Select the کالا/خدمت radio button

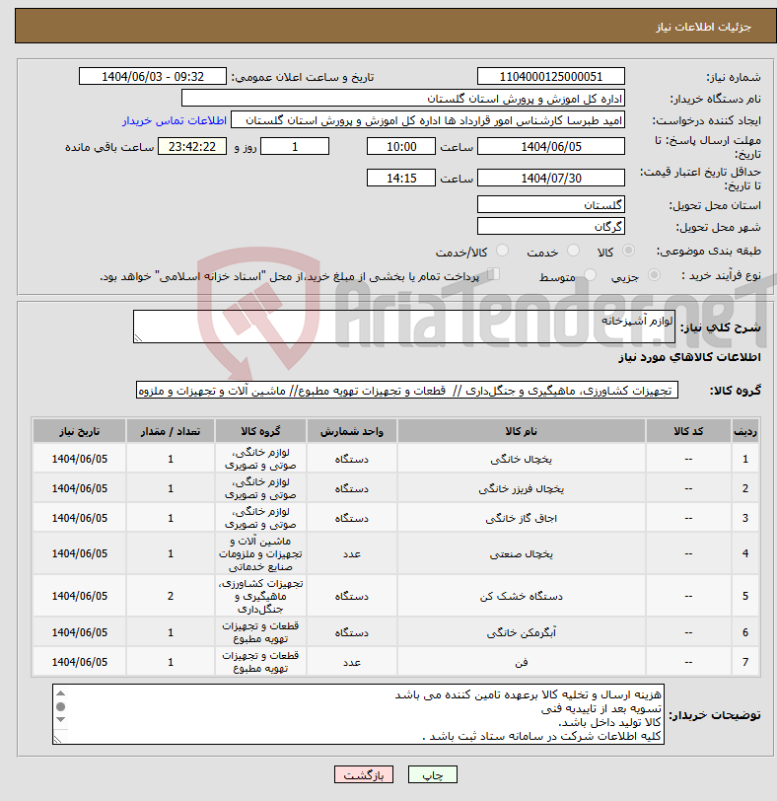pyautogui.click(x=502, y=251)
